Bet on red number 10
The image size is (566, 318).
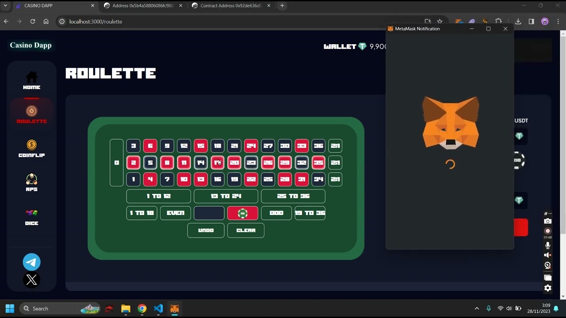(184, 179)
